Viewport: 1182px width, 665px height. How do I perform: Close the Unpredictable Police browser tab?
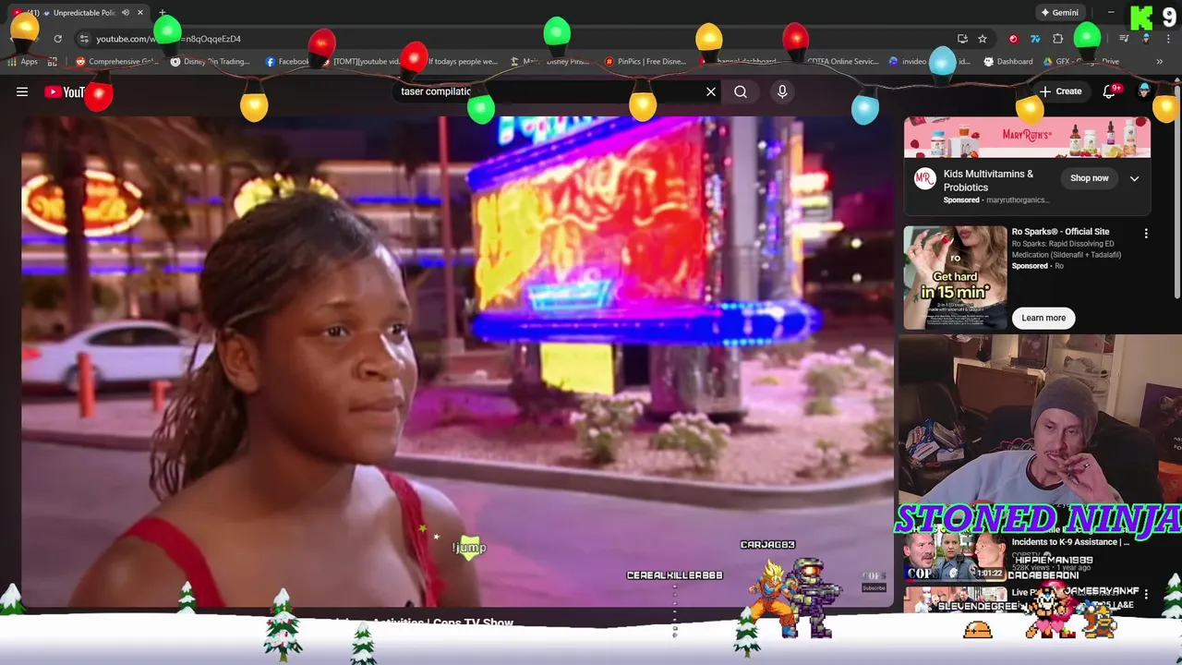click(x=140, y=13)
